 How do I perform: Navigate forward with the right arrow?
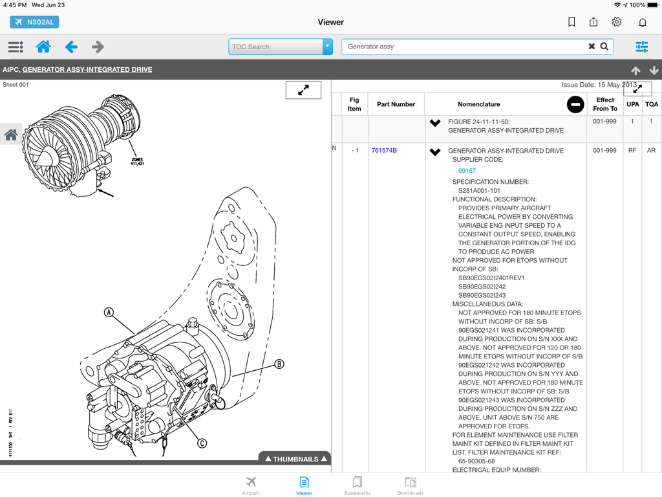click(97, 47)
